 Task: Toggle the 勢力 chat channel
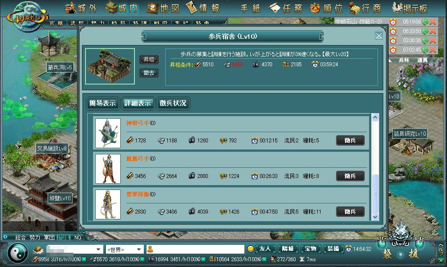[x=35, y=238]
